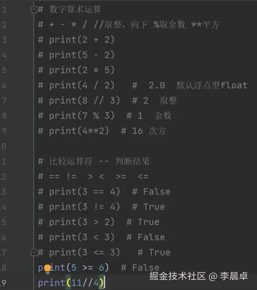Screen dimensions: 257x290
Task: Click the '取整' comment on line 7
Action: pyautogui.click(x=168, y=101)
